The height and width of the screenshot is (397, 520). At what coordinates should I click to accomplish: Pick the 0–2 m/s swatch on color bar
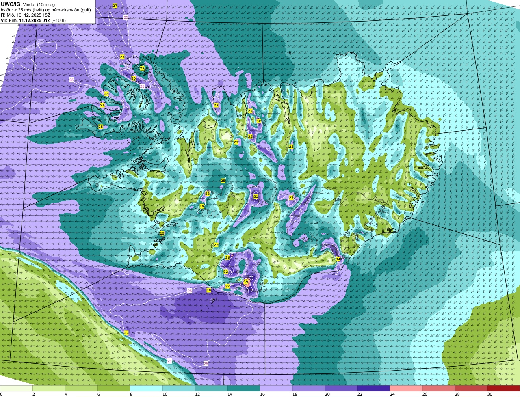pyautogui.click(x=16, y=388)
